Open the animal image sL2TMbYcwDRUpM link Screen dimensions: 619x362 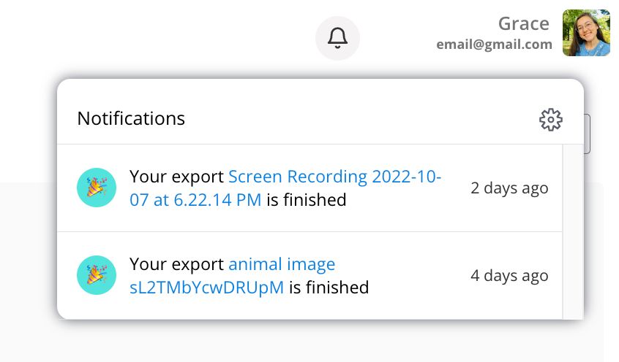pyautogui.click(x=206, y=288)
